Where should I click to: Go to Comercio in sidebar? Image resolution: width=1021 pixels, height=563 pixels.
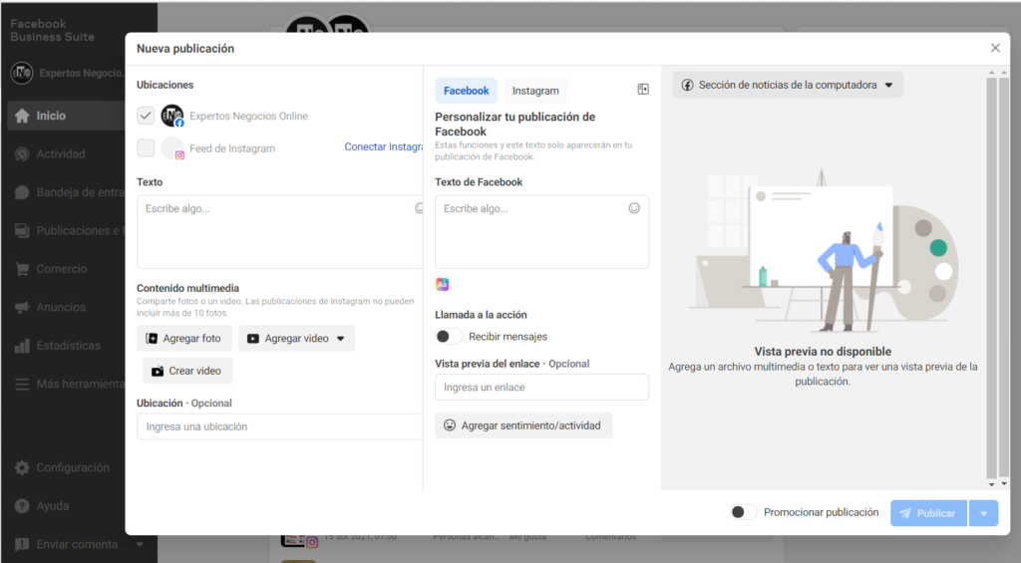click(62, 269)
